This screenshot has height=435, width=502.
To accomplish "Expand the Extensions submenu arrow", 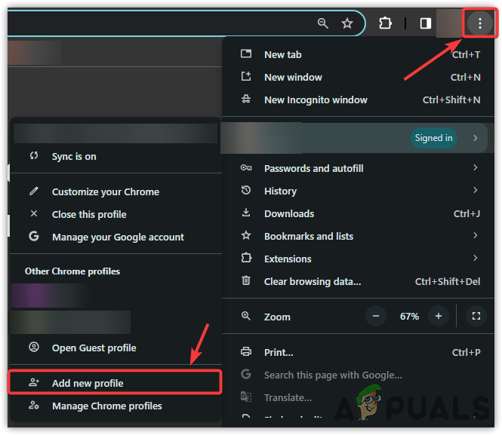I will tap(476, 258).
